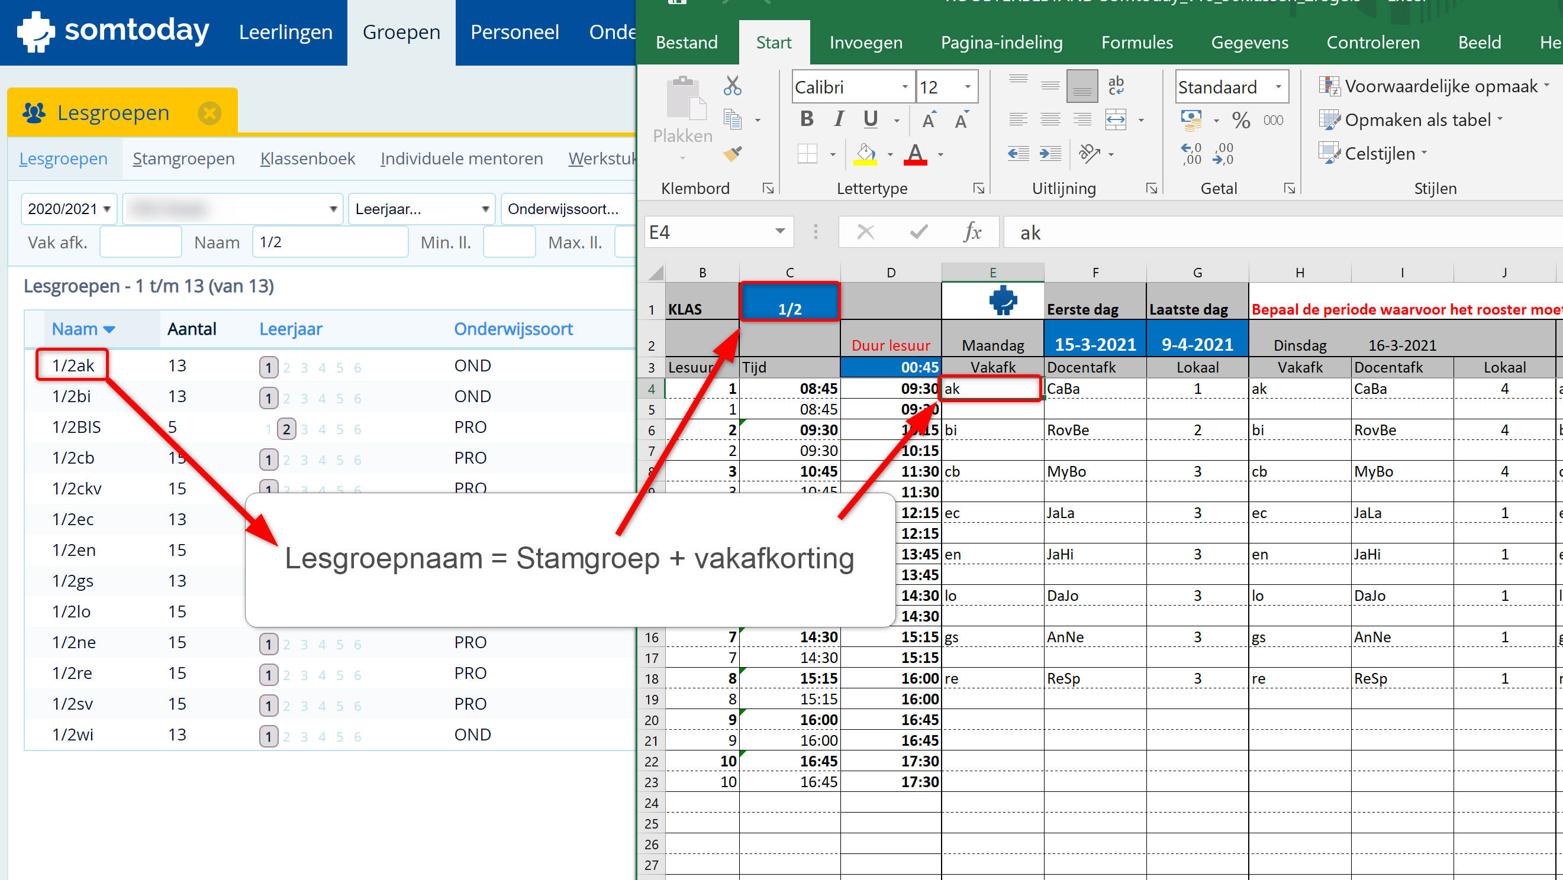Toggle Bold formatting
Viewport: 1563px width, 880px height.
pyautogui.click(x=807, y=119)
